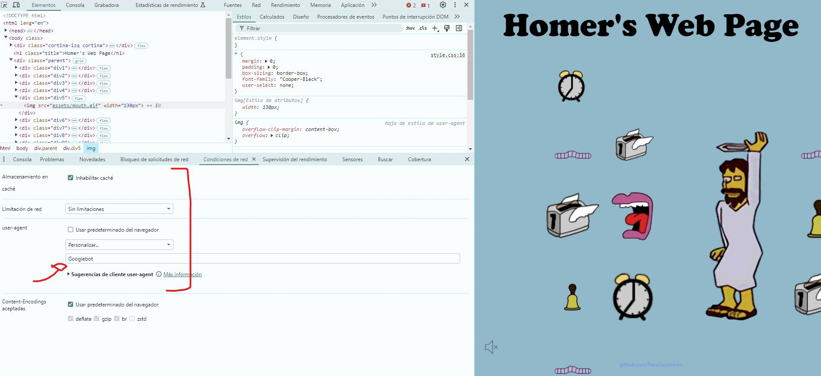This screenshot has width=821, height=376.
Task: Switch to the Consola main panel tab
Action: (75, 5)
